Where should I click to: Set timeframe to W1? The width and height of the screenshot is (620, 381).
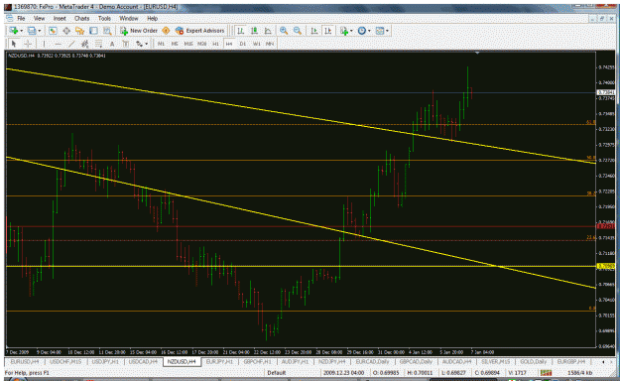pos(257,44)
